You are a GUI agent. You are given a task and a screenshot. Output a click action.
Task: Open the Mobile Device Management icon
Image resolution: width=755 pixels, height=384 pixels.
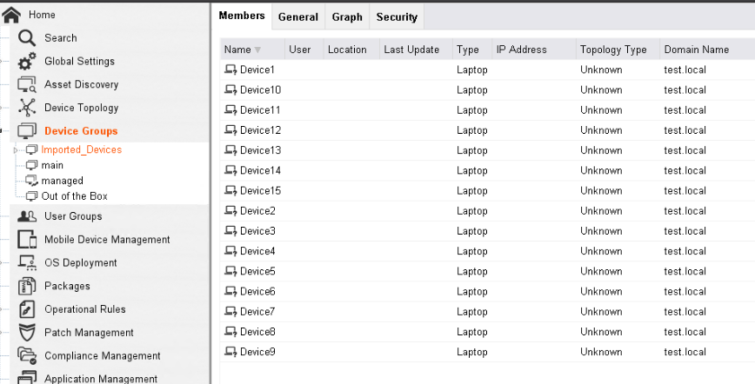point(27,240)
